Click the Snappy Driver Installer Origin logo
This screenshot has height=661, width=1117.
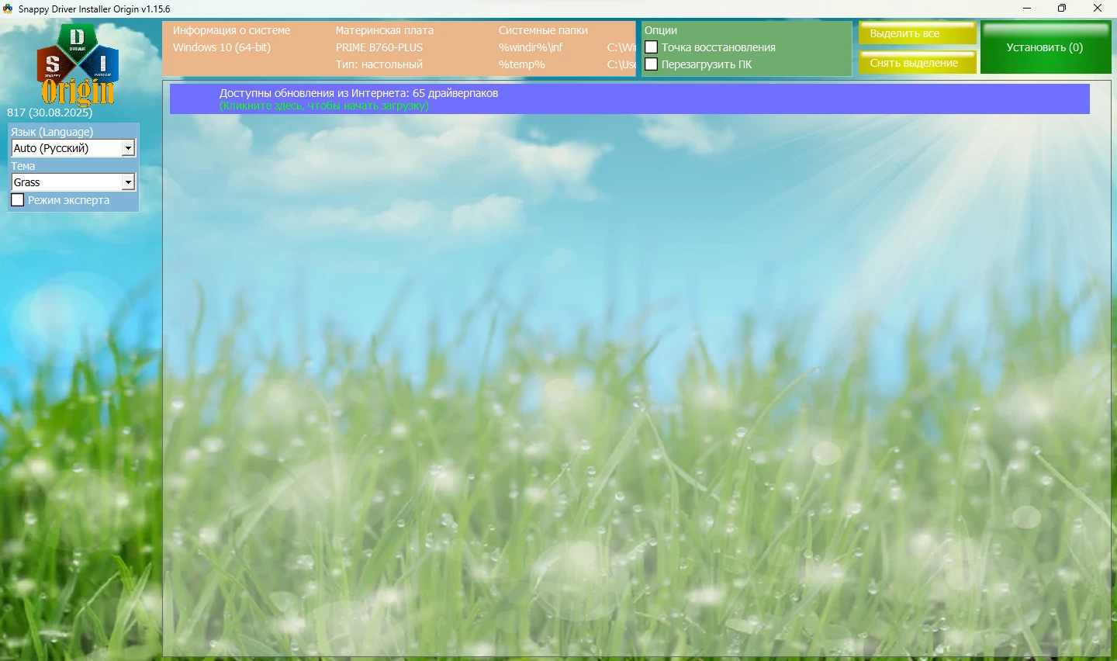pyautogui.click(x=78, y=64)
